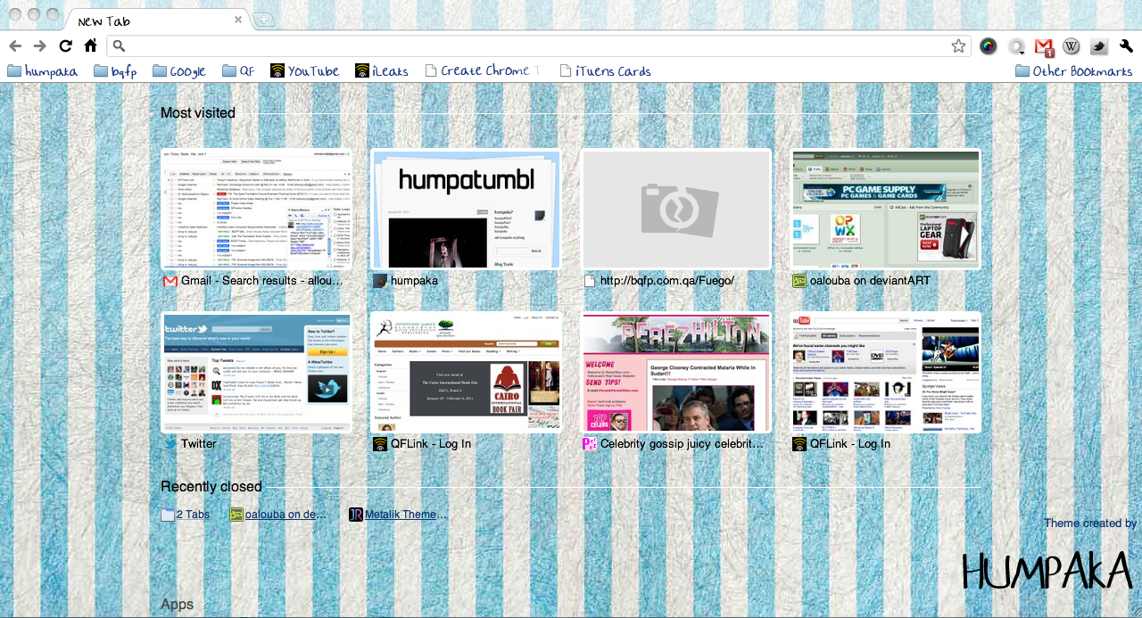1142x618 pixels.
Task: Expand the Apps section header
Action: point(177,605)
